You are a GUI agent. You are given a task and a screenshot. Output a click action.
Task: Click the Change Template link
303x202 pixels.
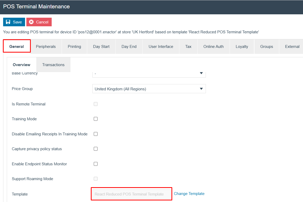point(189,194)
